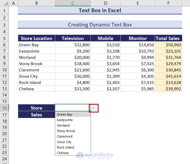Select Eastpointe in the dropdown list
Image resolution: width=190 pixels, height=164 pixels.
point(65,120)
